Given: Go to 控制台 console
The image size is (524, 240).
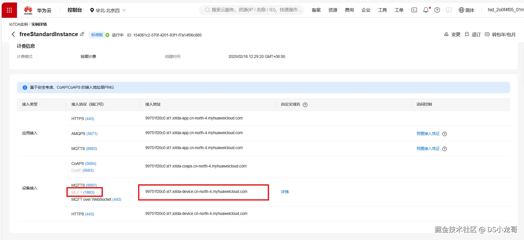Looking at the screenshot, I should pos(75,10).
